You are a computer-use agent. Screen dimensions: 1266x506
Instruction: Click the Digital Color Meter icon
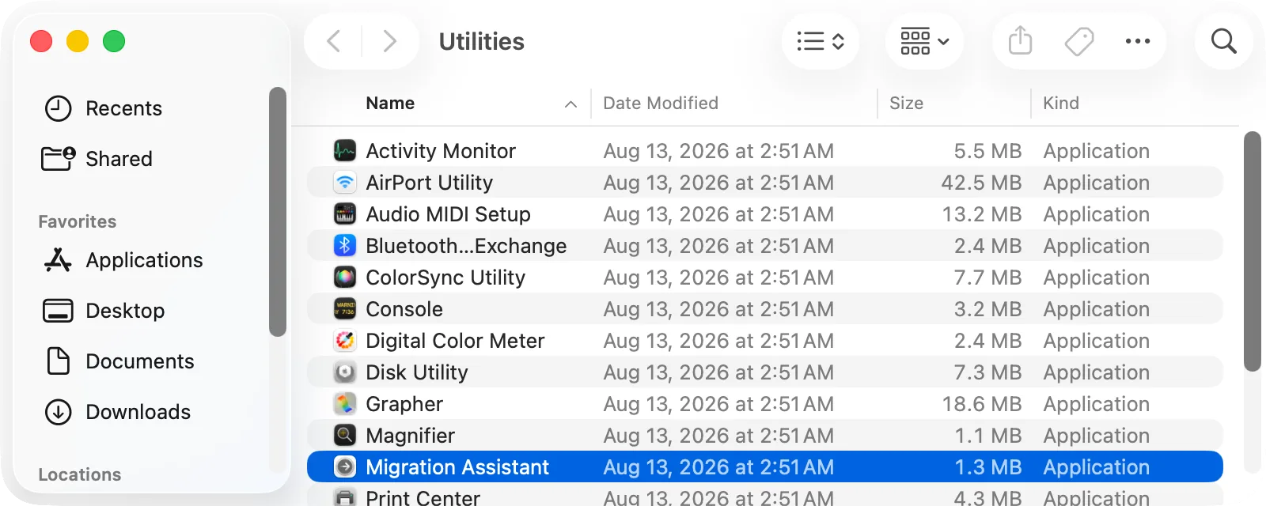pos(344,340)
